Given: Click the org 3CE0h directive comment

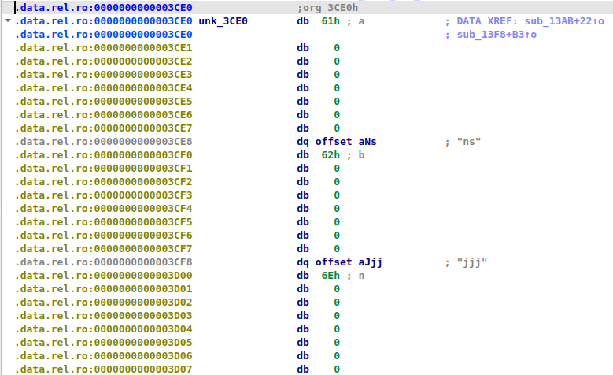Looking at the screenshot, I should pyautogui.click(x=327, y=8).
